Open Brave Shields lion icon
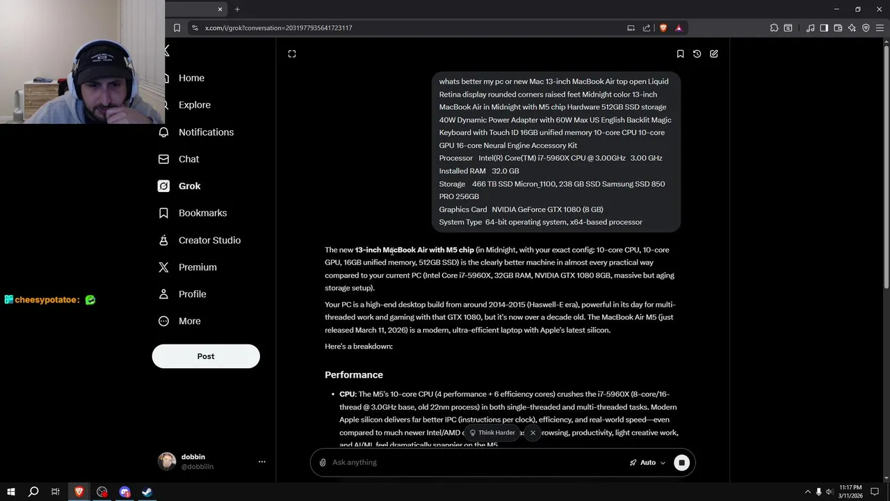Screen dimensions: 890x501 pos(663,28)
